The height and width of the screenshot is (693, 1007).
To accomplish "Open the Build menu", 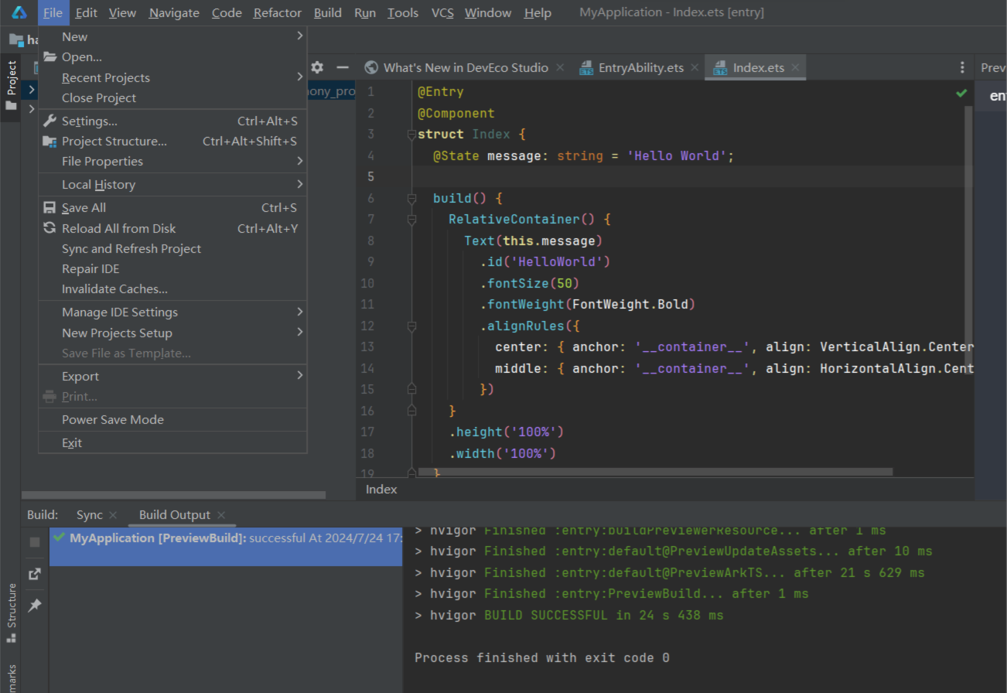I will [328, 12].
